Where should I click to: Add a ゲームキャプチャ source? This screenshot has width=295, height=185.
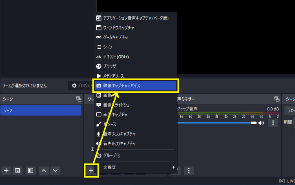point(135,37)
